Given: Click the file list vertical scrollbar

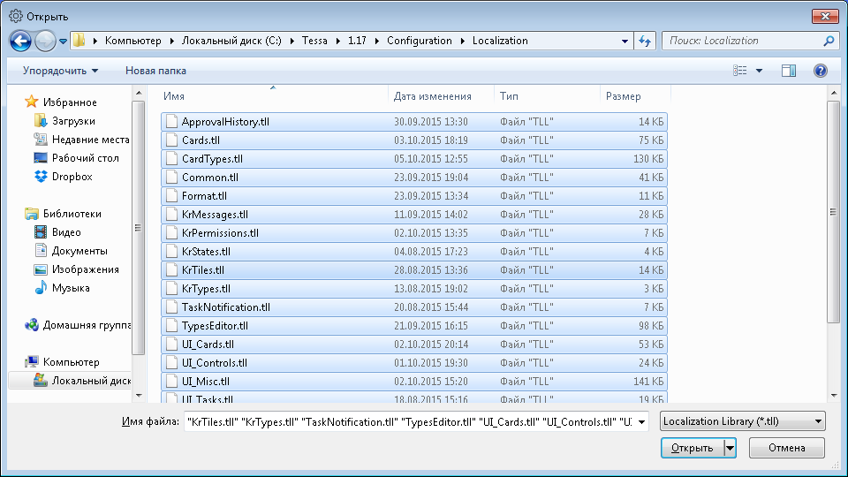Looking at the screenshot, I should tap(833, 210).
